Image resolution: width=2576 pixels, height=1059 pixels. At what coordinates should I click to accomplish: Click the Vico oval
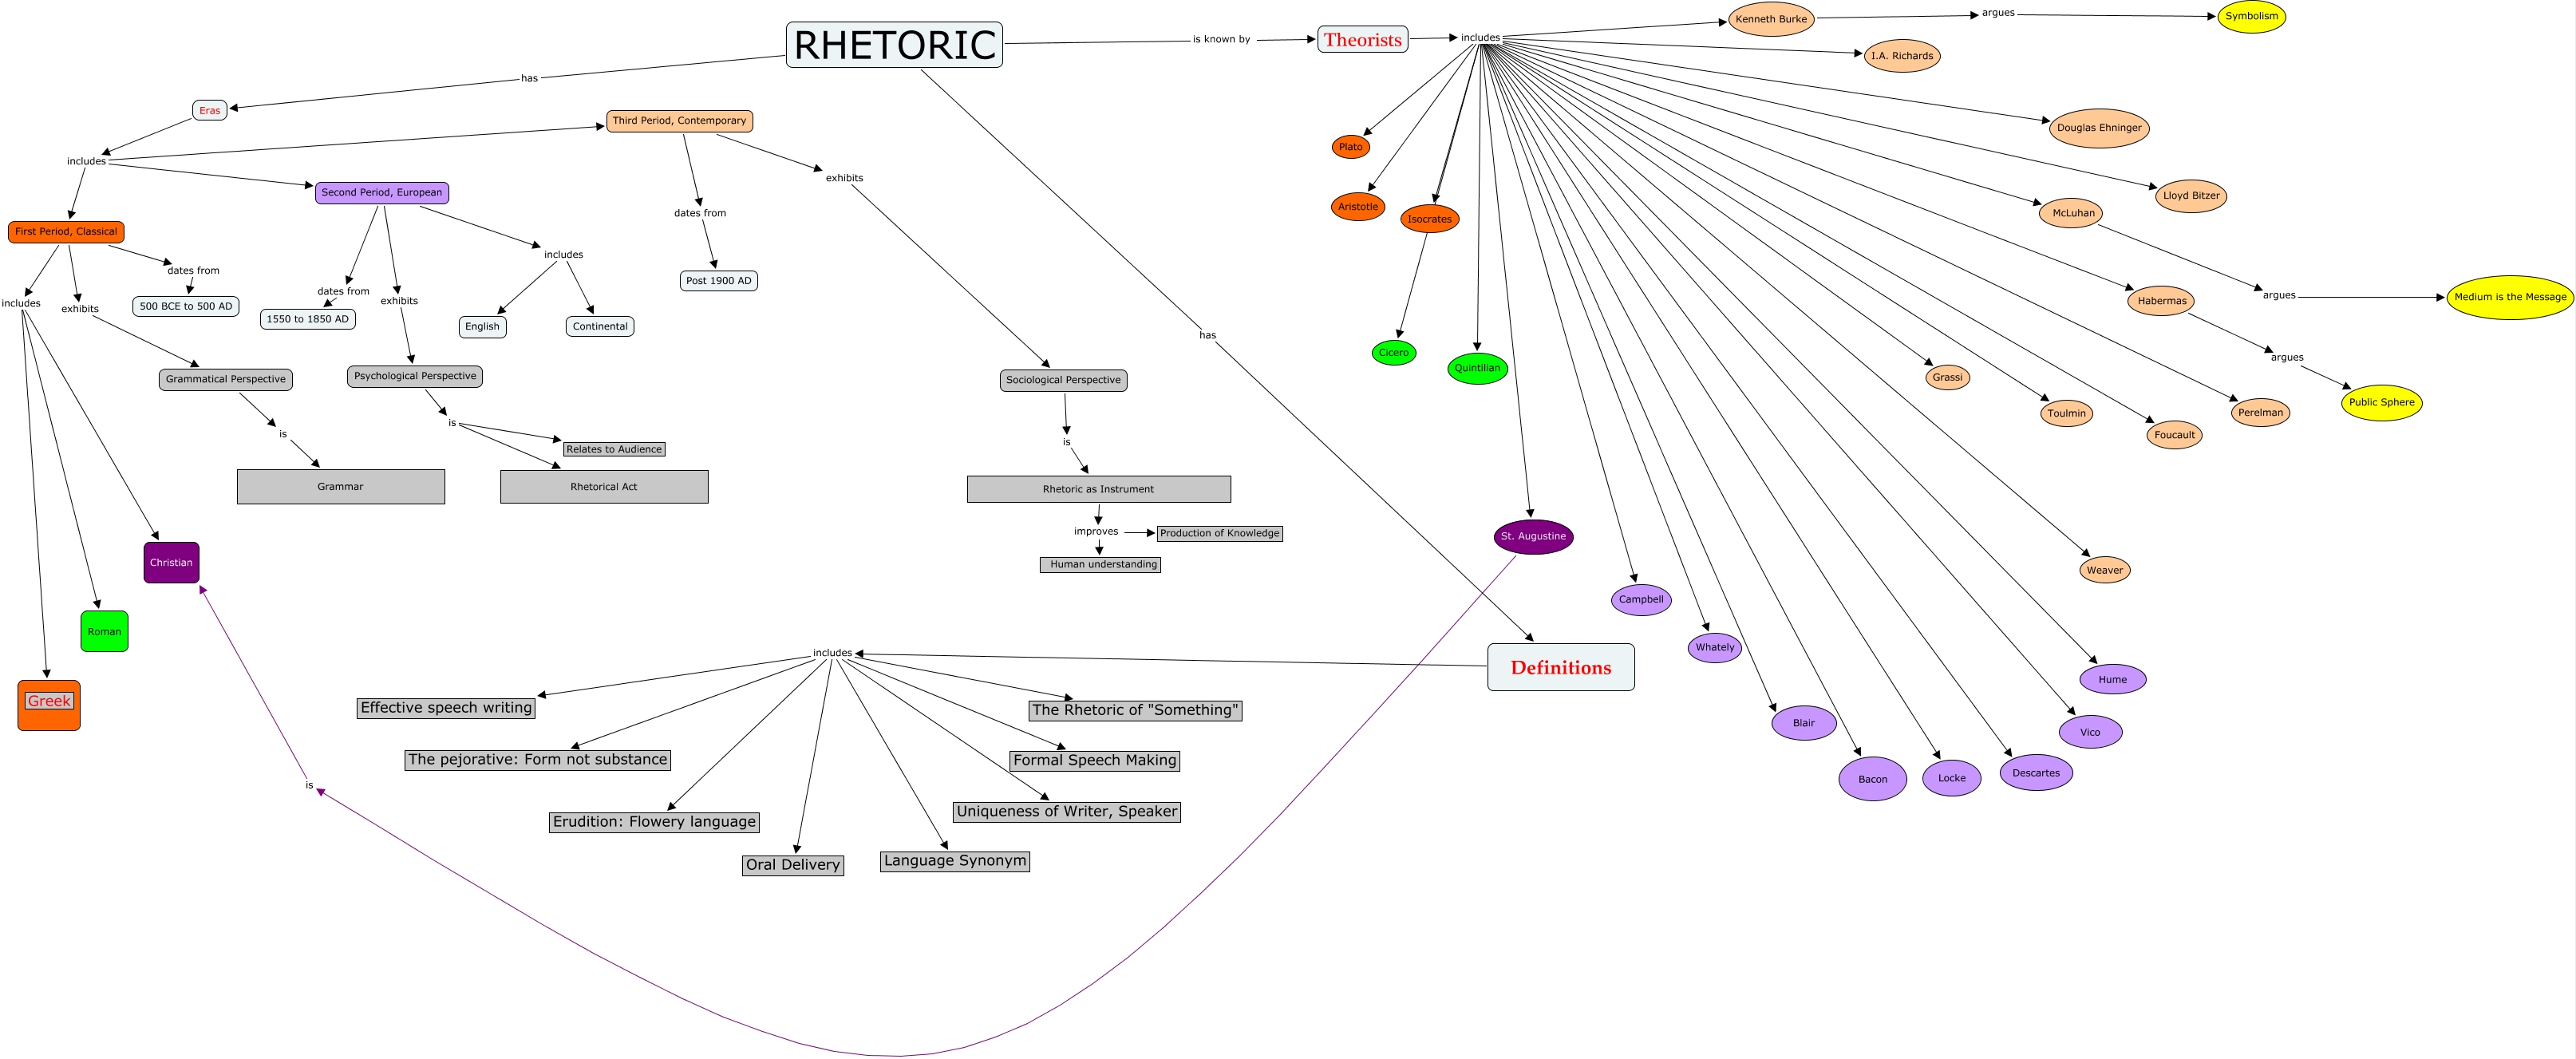click(x=2090, y=732)
